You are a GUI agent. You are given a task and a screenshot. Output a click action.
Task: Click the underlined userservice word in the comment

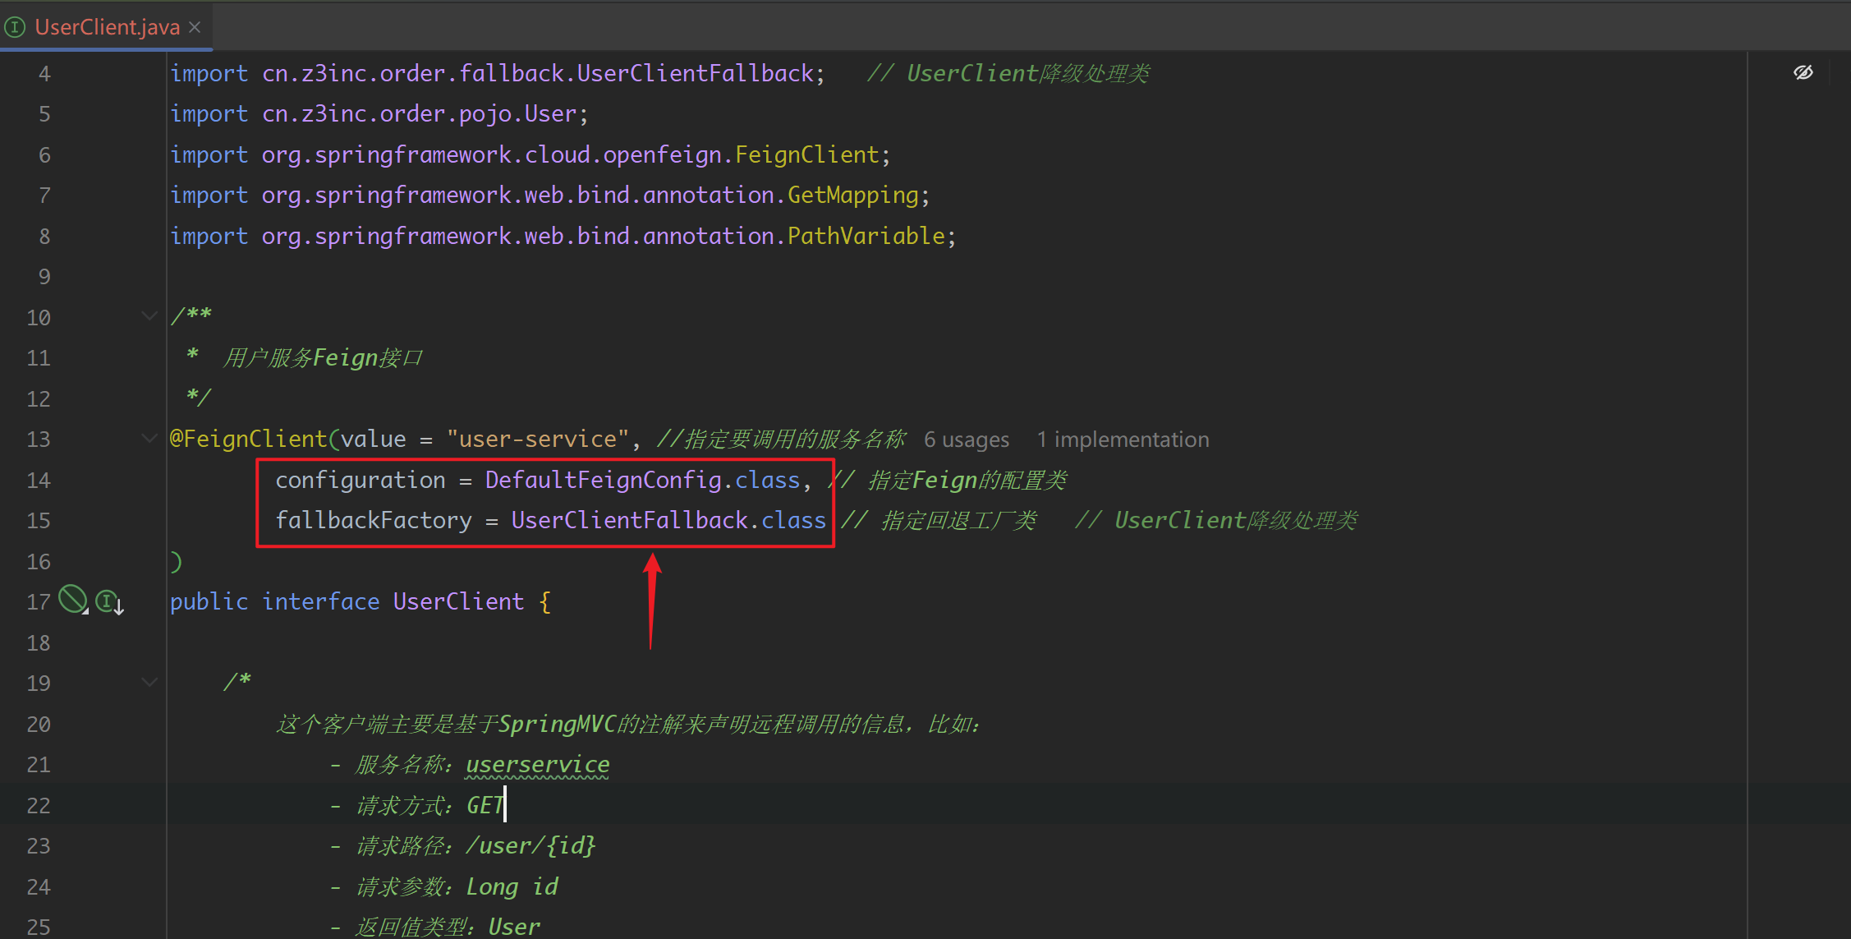538,765
